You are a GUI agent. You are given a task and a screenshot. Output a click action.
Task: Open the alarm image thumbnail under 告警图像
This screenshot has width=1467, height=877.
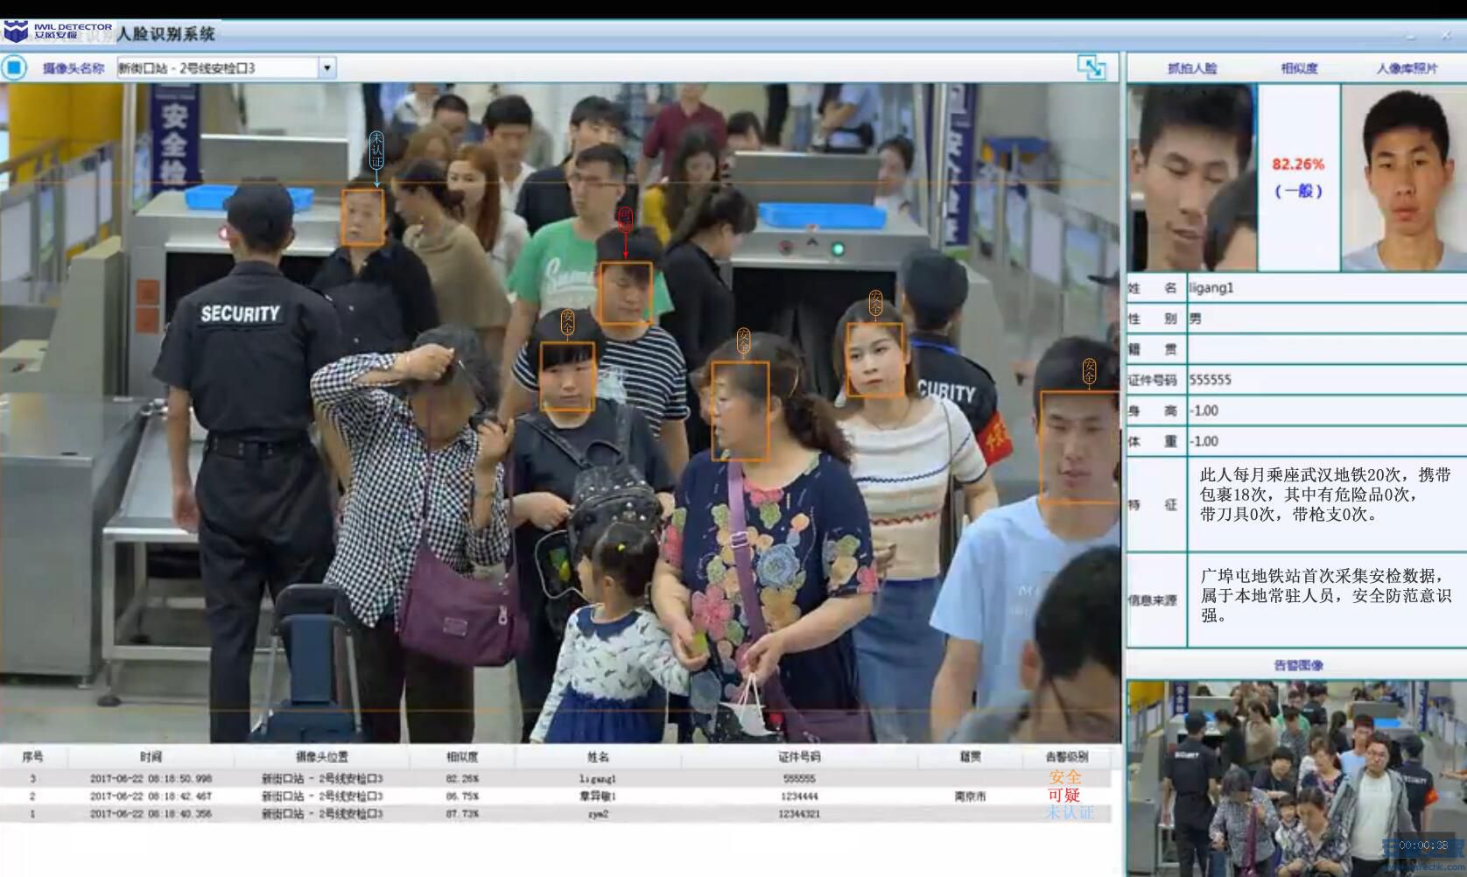coord(1296,778)
